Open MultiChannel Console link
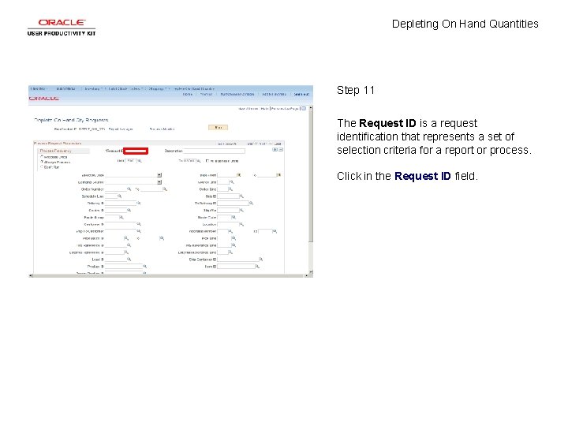This screenshot has height=426, width=568. coord(237,94)
